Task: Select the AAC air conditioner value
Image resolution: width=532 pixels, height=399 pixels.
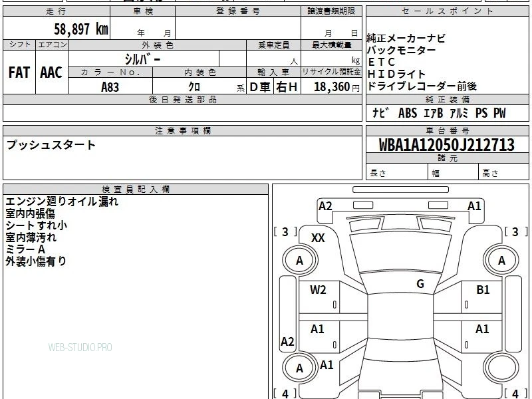Action: pos(51,72)
